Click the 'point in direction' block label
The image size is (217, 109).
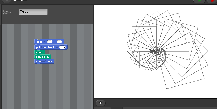point(47,47)
